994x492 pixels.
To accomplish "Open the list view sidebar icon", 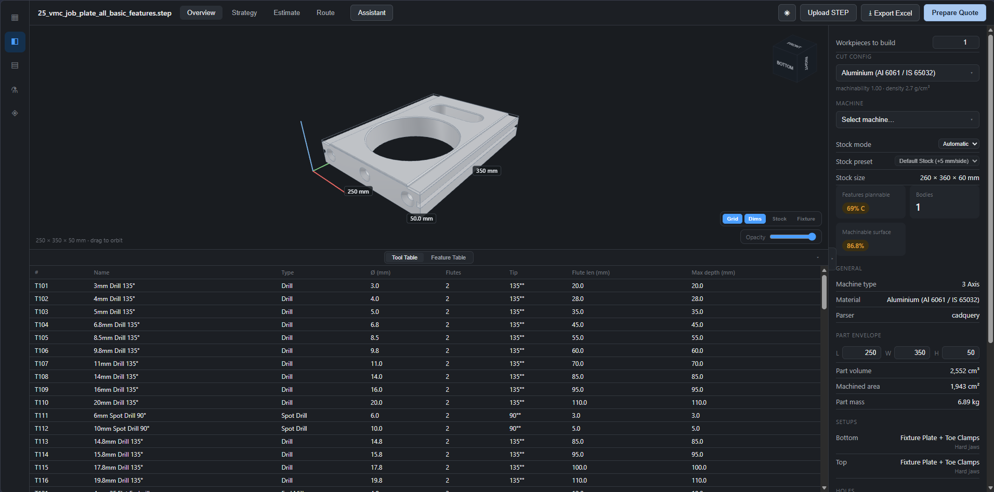I will (15, 65).
